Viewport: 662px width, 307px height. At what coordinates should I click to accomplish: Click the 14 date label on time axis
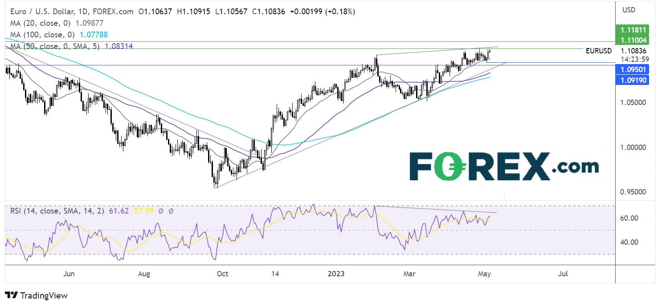coord(274,274)
